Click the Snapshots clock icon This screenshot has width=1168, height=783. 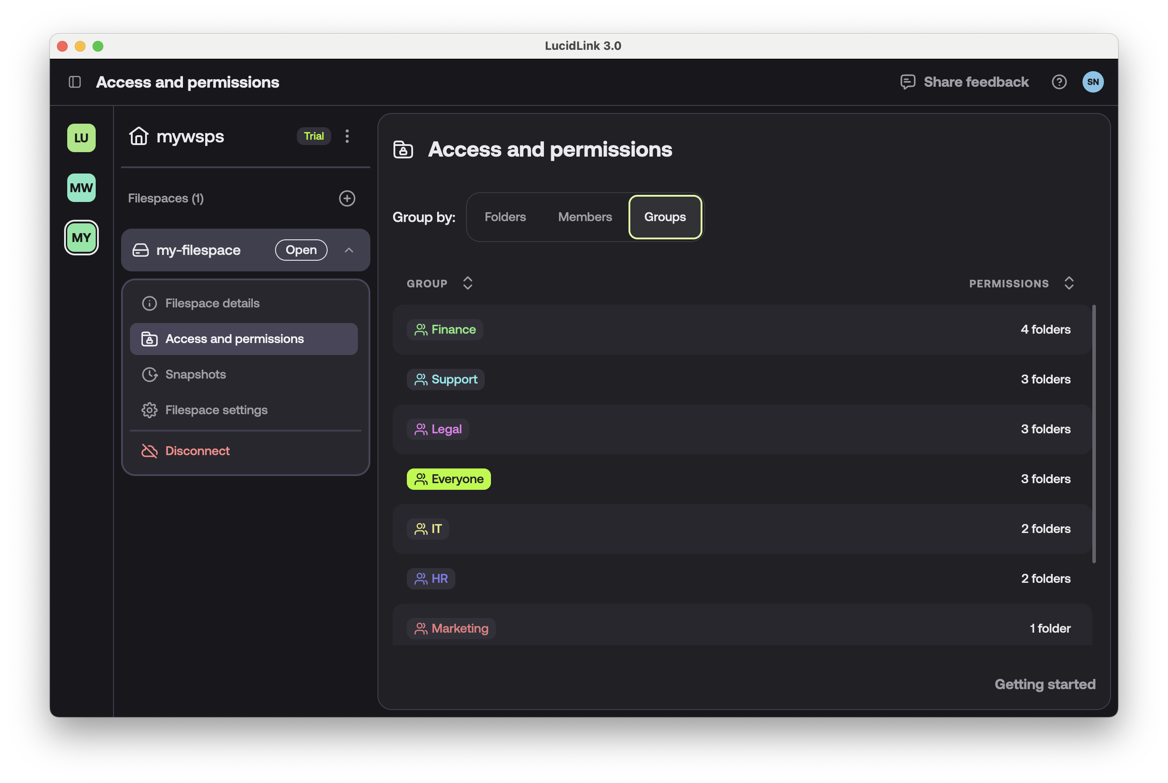pos(150,375)
